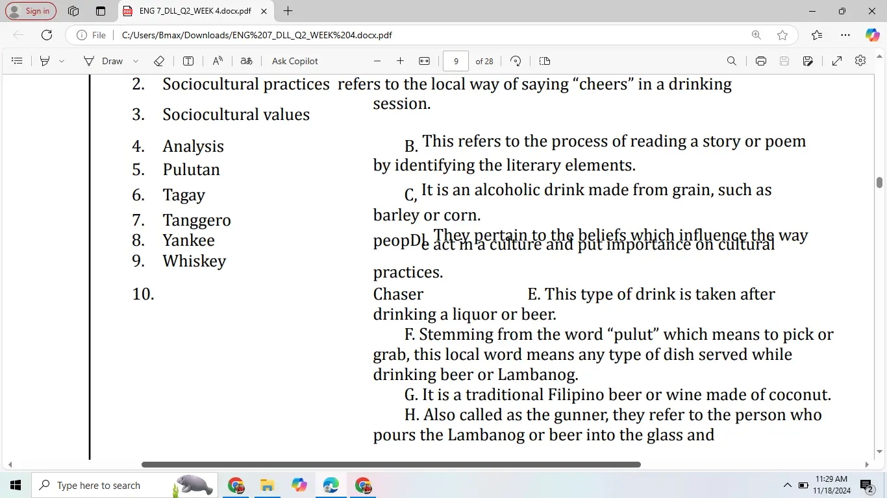Viewport: 887px width, 498px height.
Task: Select the Erase tool
Action: (159, 61)
